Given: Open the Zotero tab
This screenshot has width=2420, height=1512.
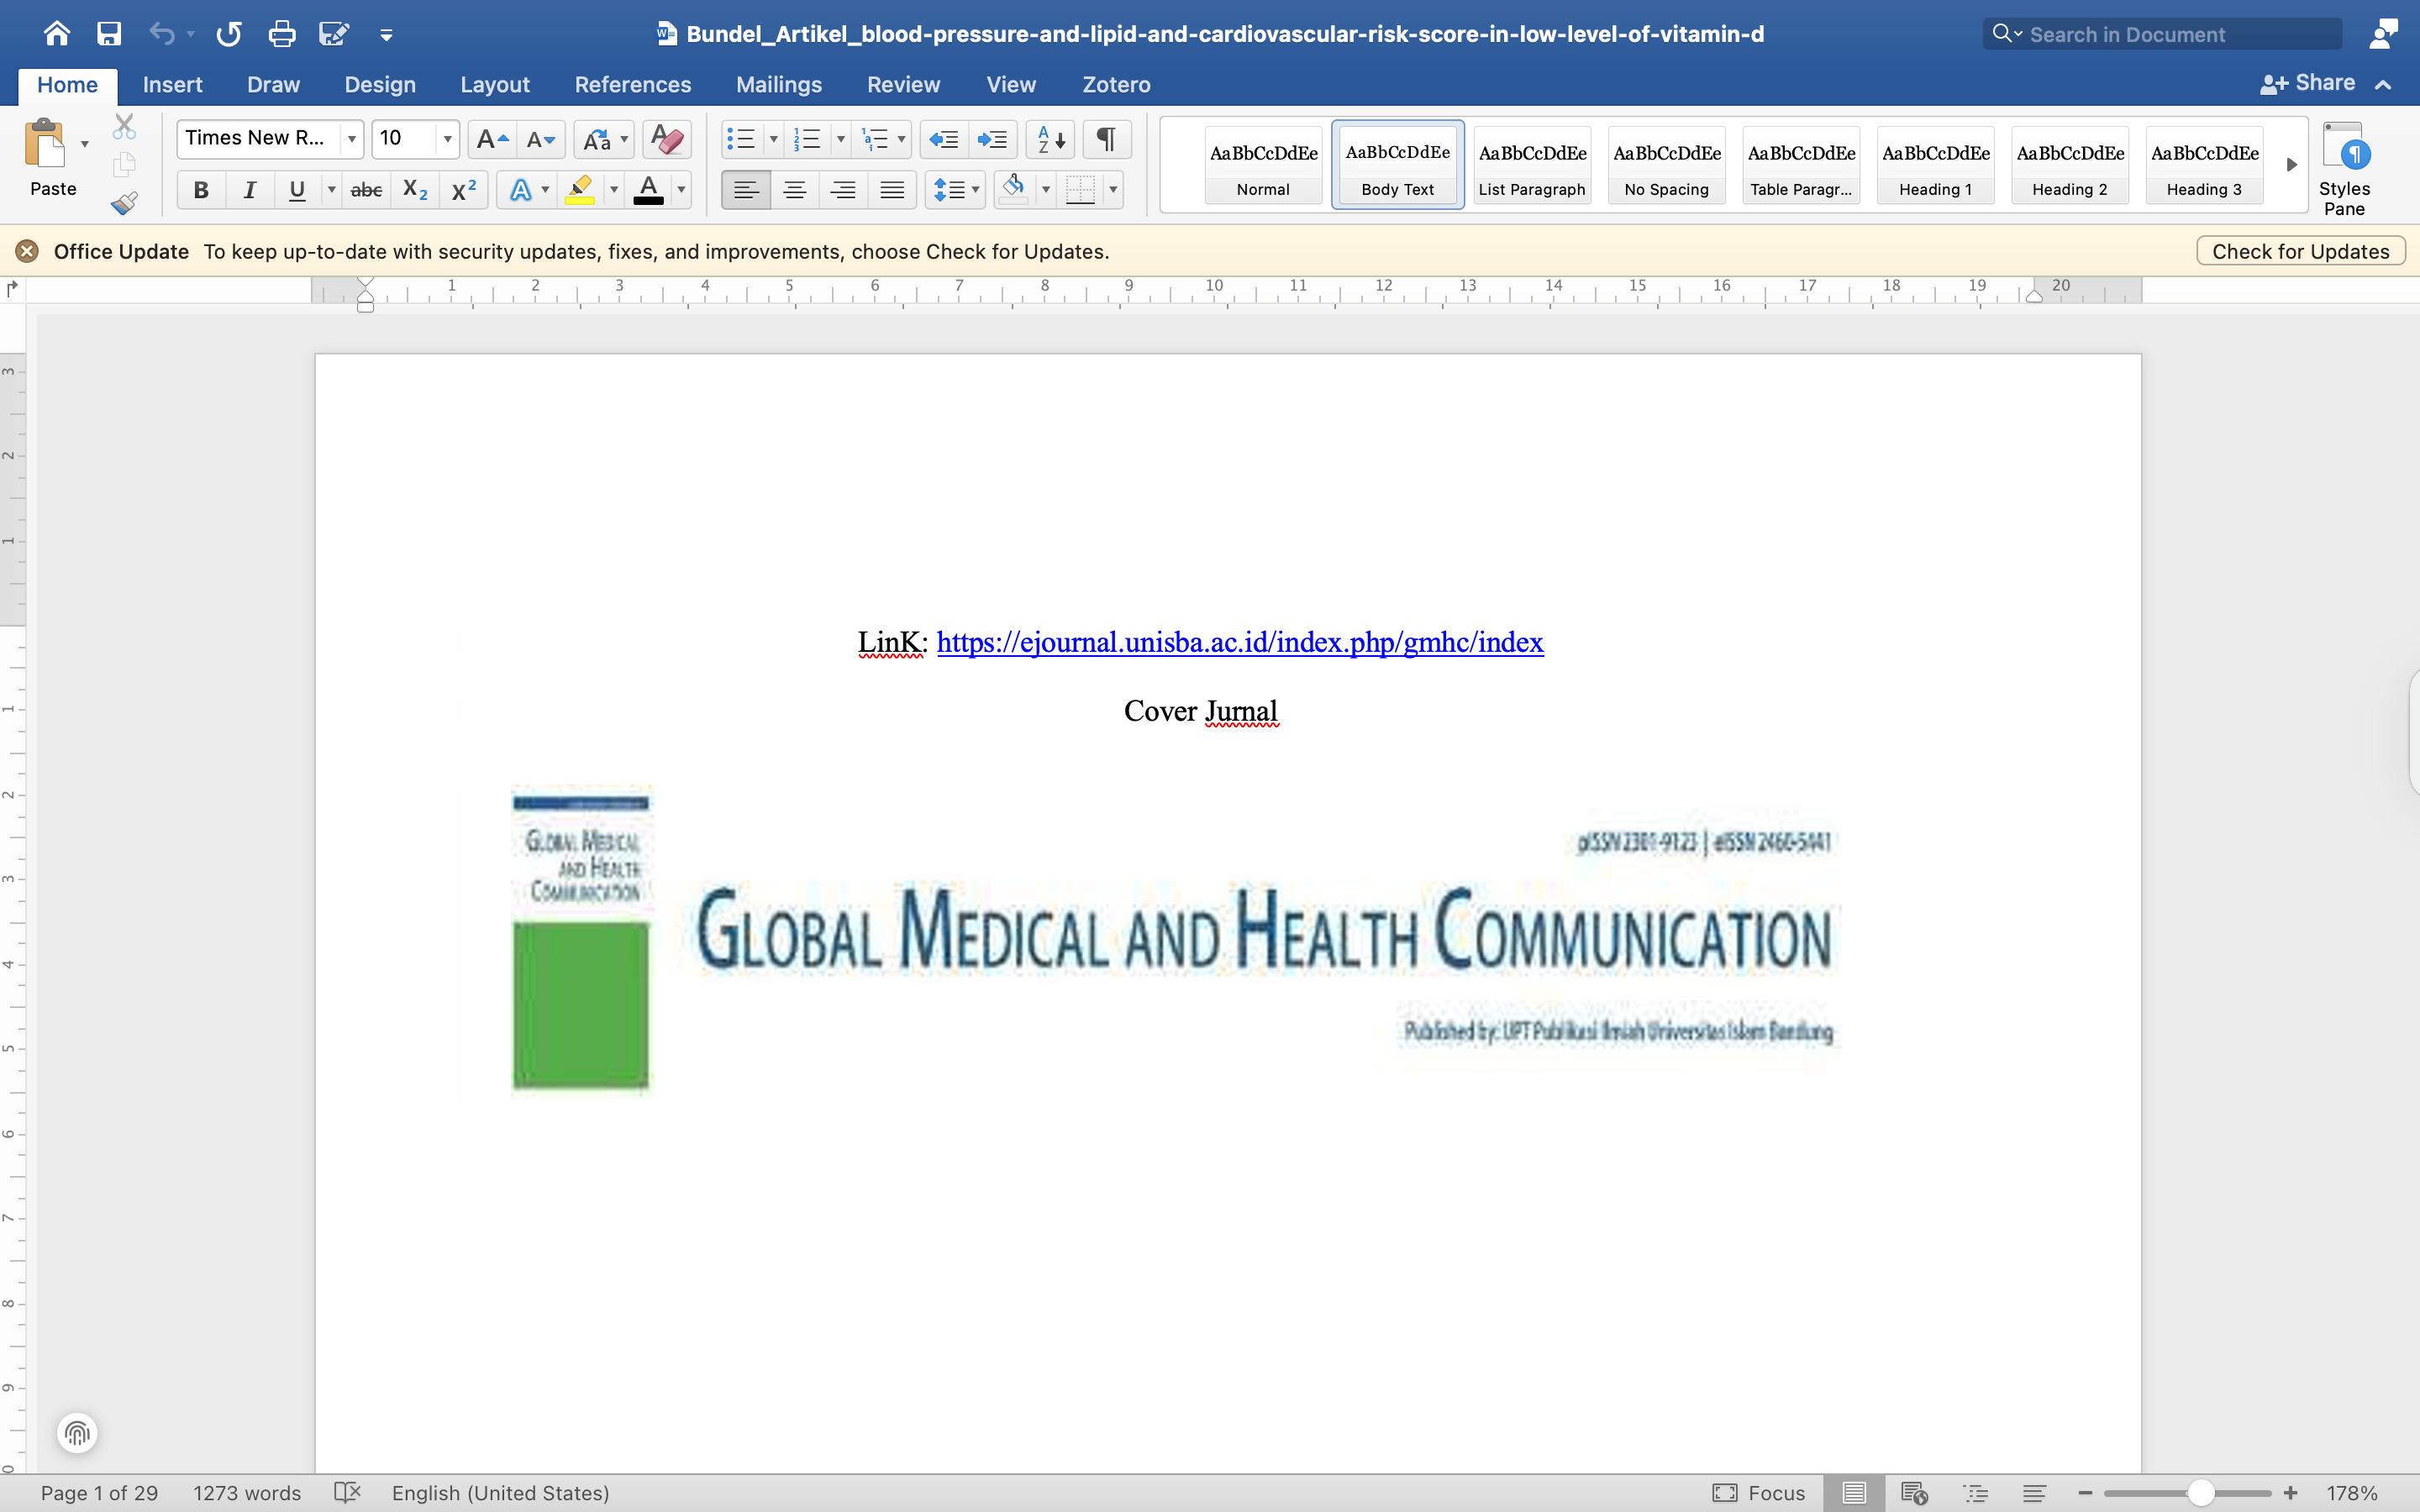Looking at the screenshot, I should pos(1116,85).
